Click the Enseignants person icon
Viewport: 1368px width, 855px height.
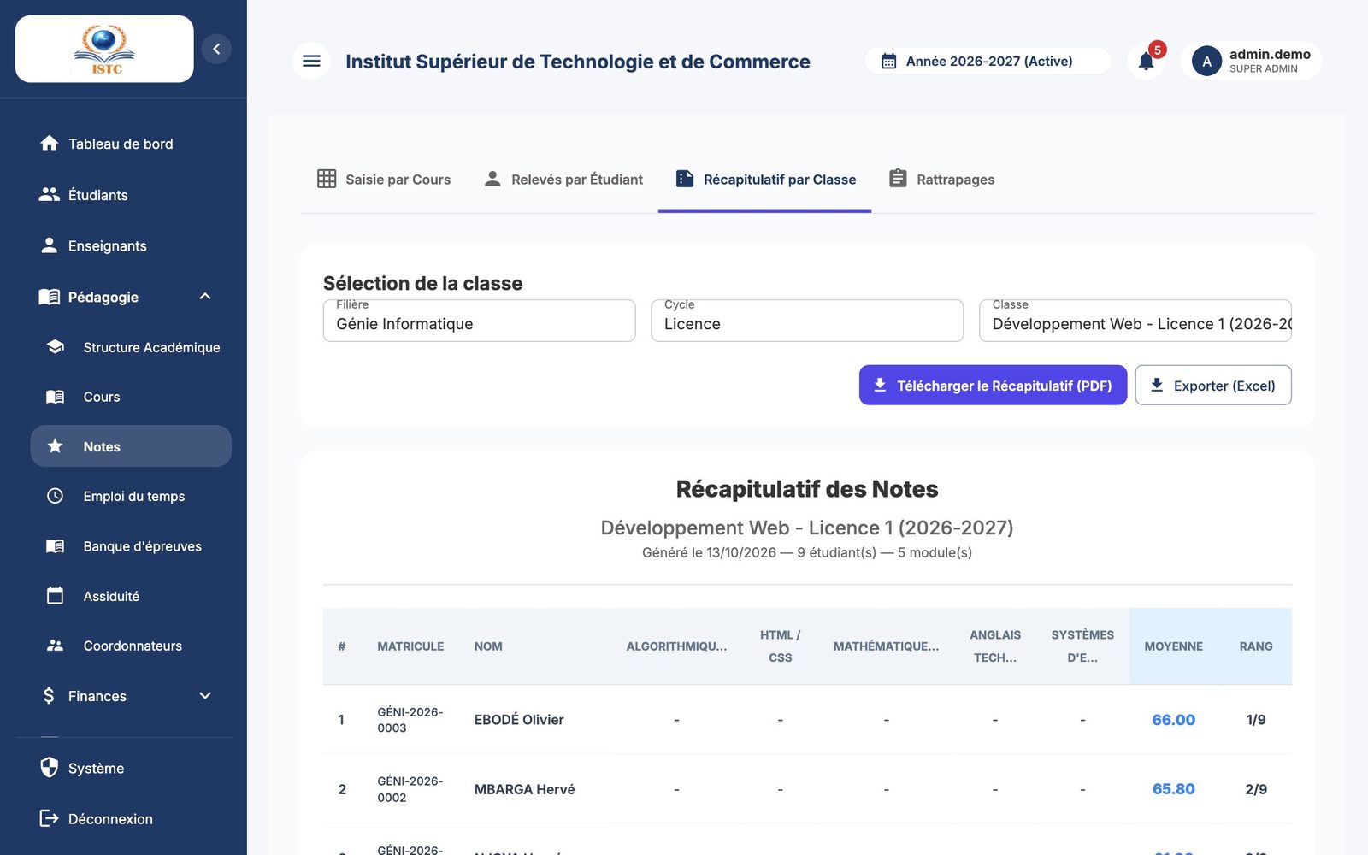pos(50,245)
